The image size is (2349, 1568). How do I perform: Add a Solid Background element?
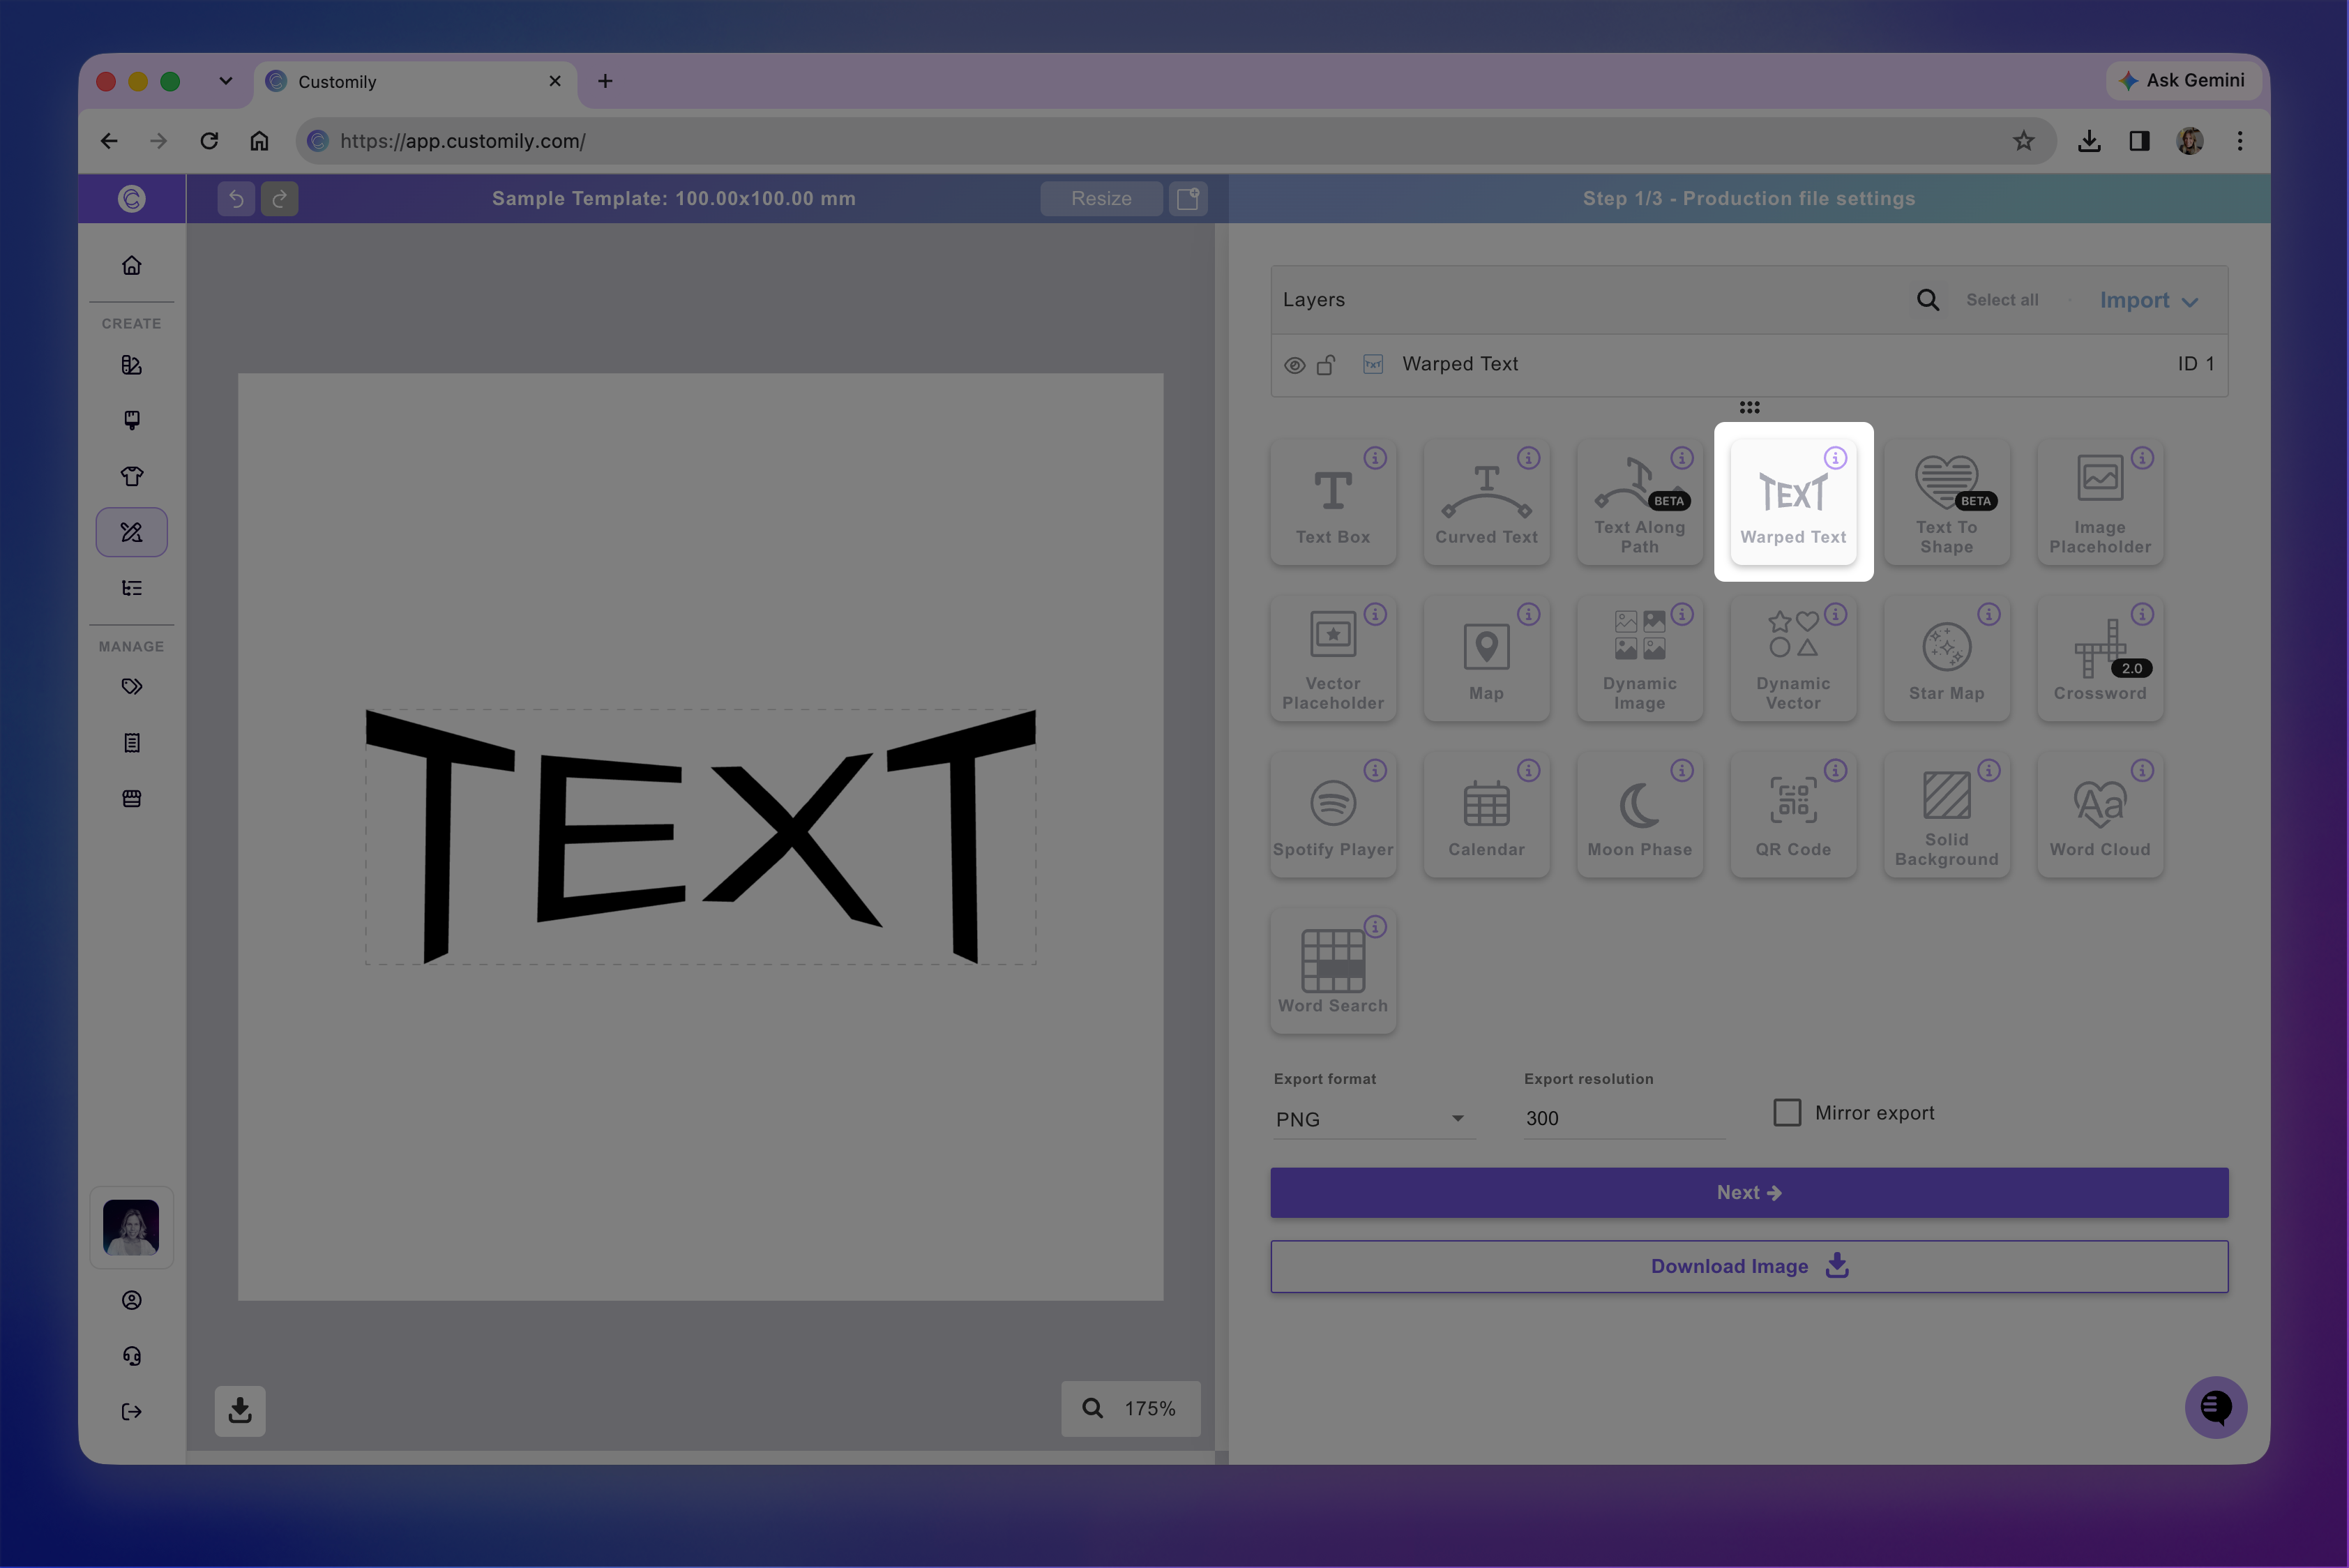click(x=1947, y=814)
